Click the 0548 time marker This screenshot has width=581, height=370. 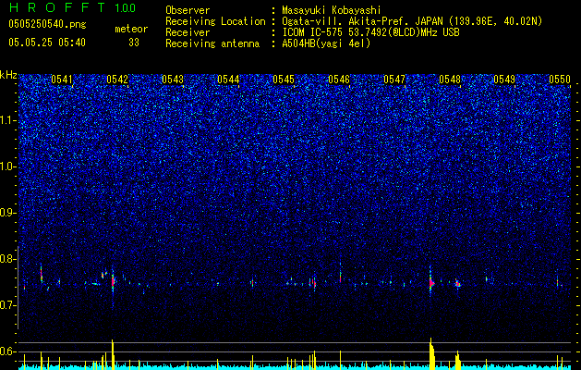450,80
